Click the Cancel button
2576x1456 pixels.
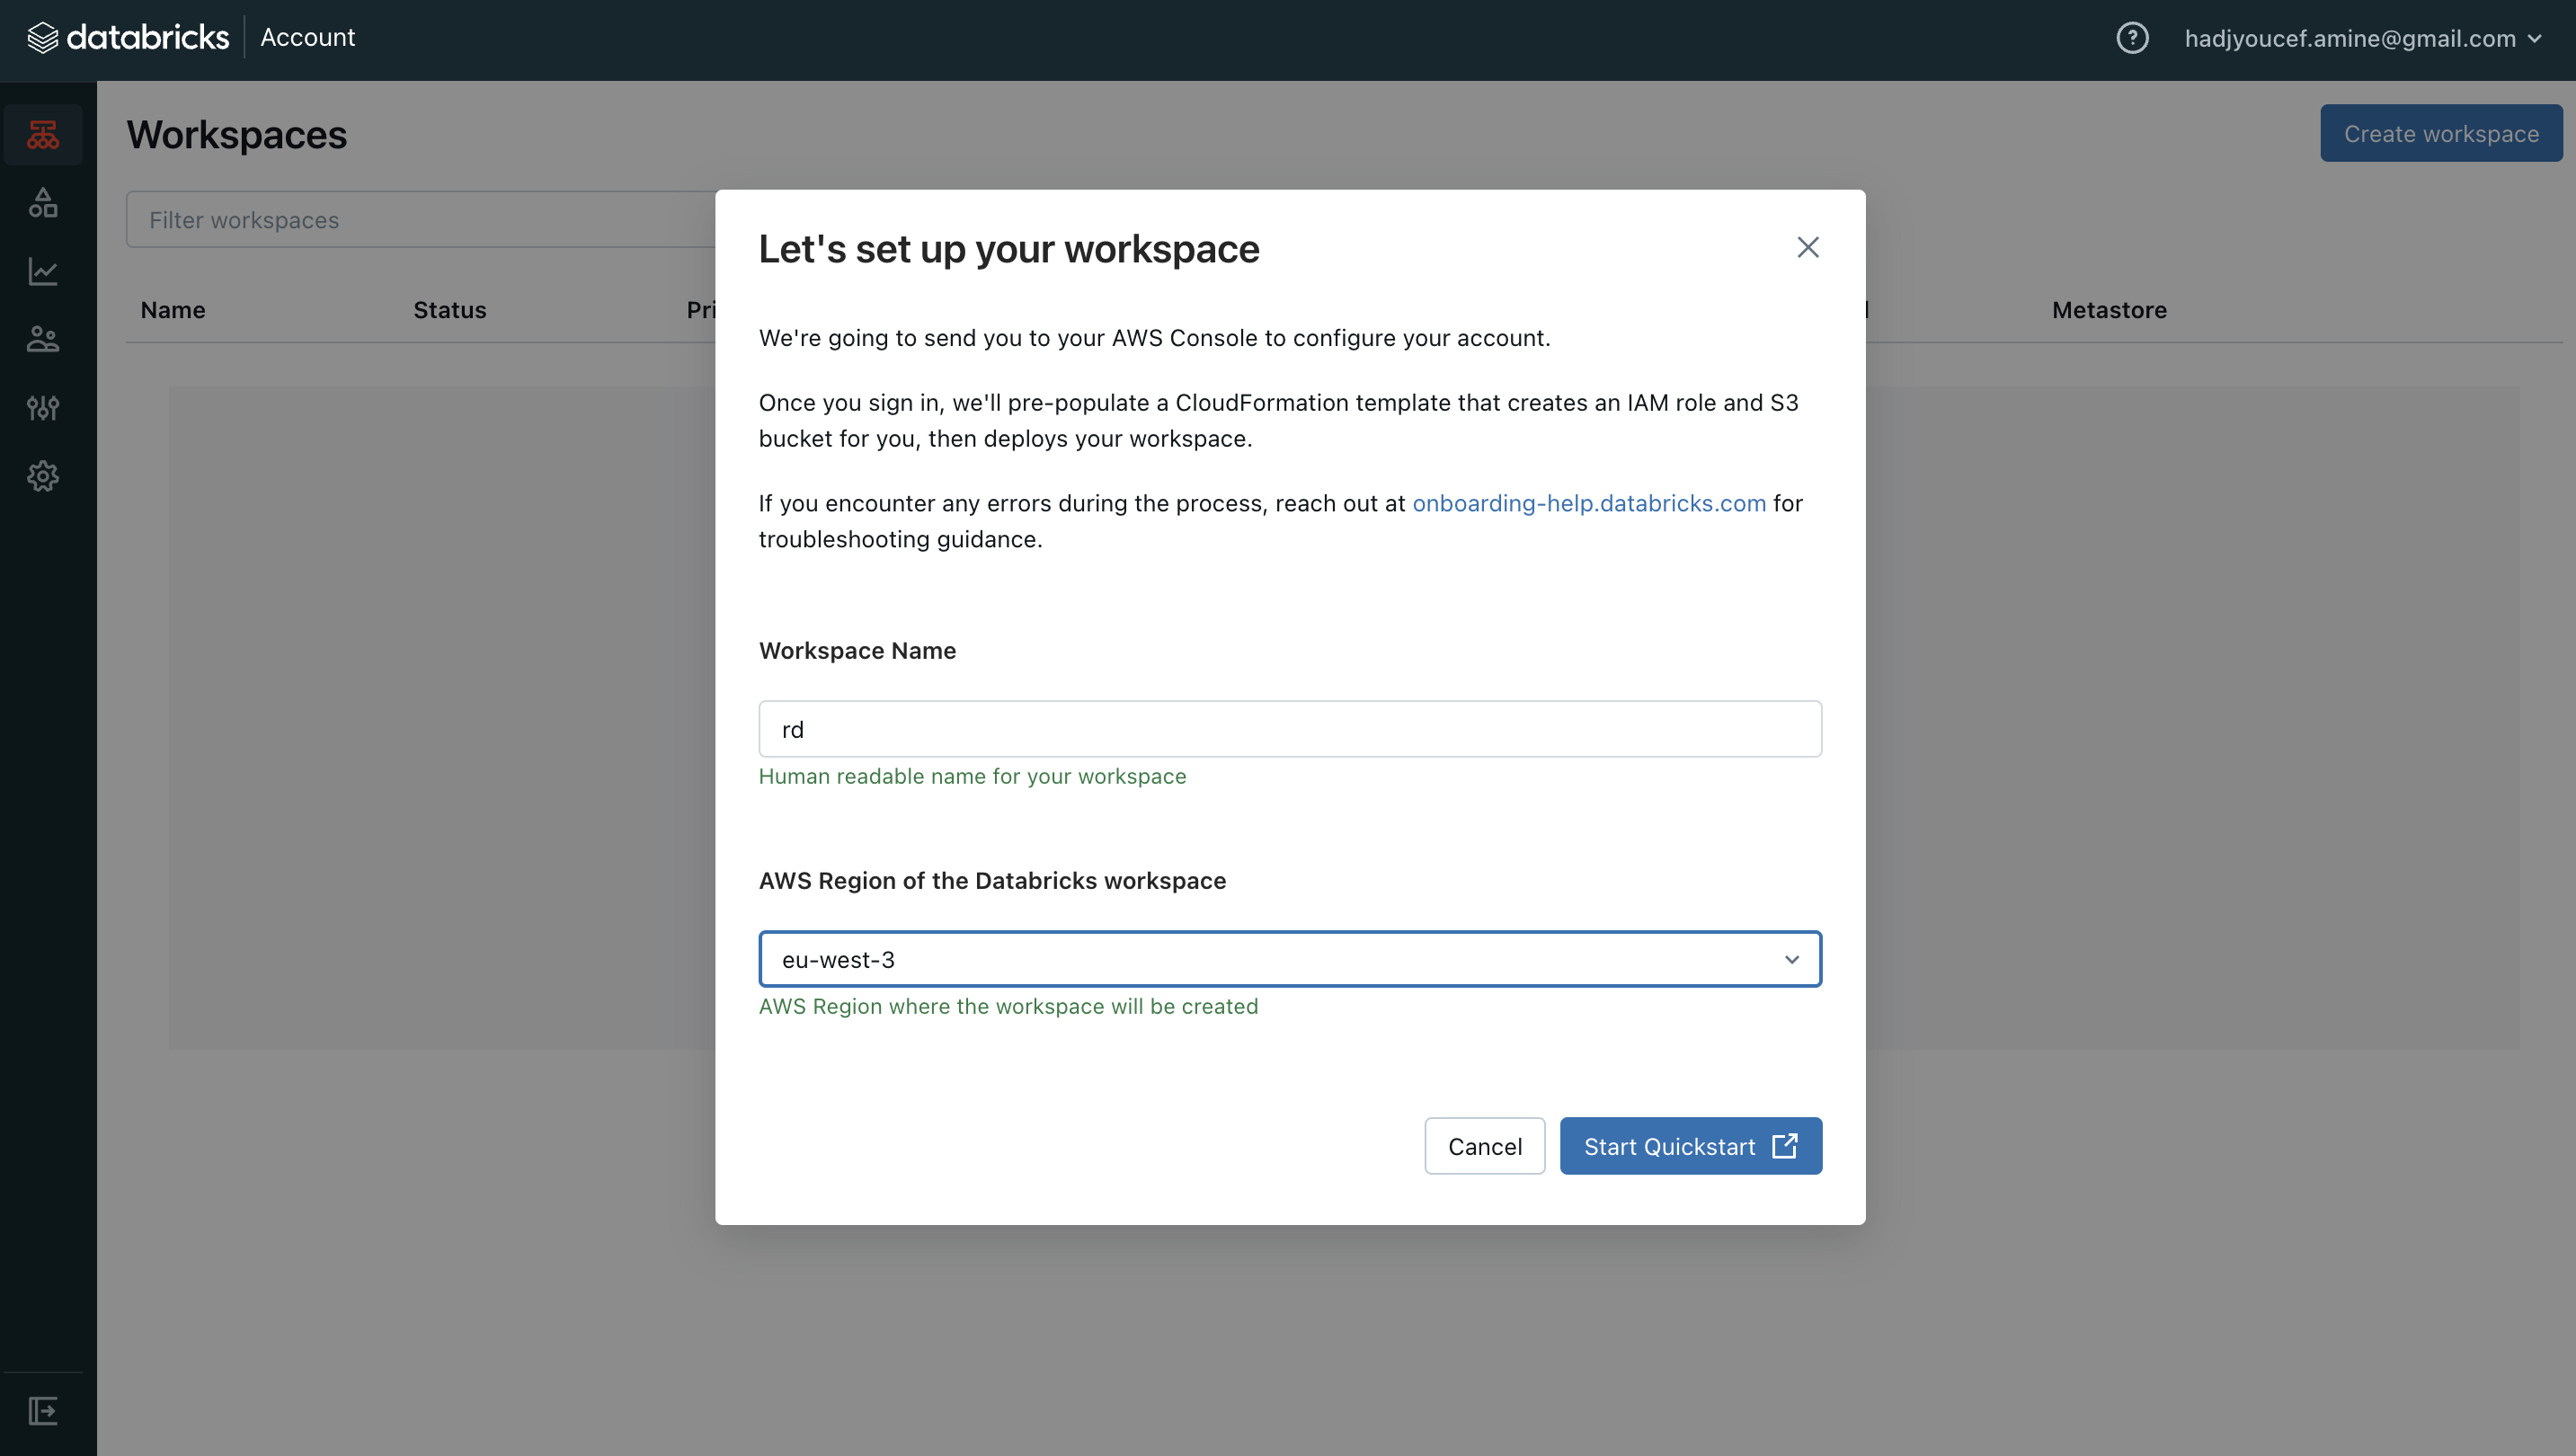[1484, 1146]
